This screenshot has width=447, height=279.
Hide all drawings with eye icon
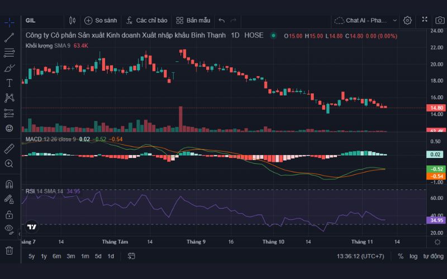[x=9, y=229]
